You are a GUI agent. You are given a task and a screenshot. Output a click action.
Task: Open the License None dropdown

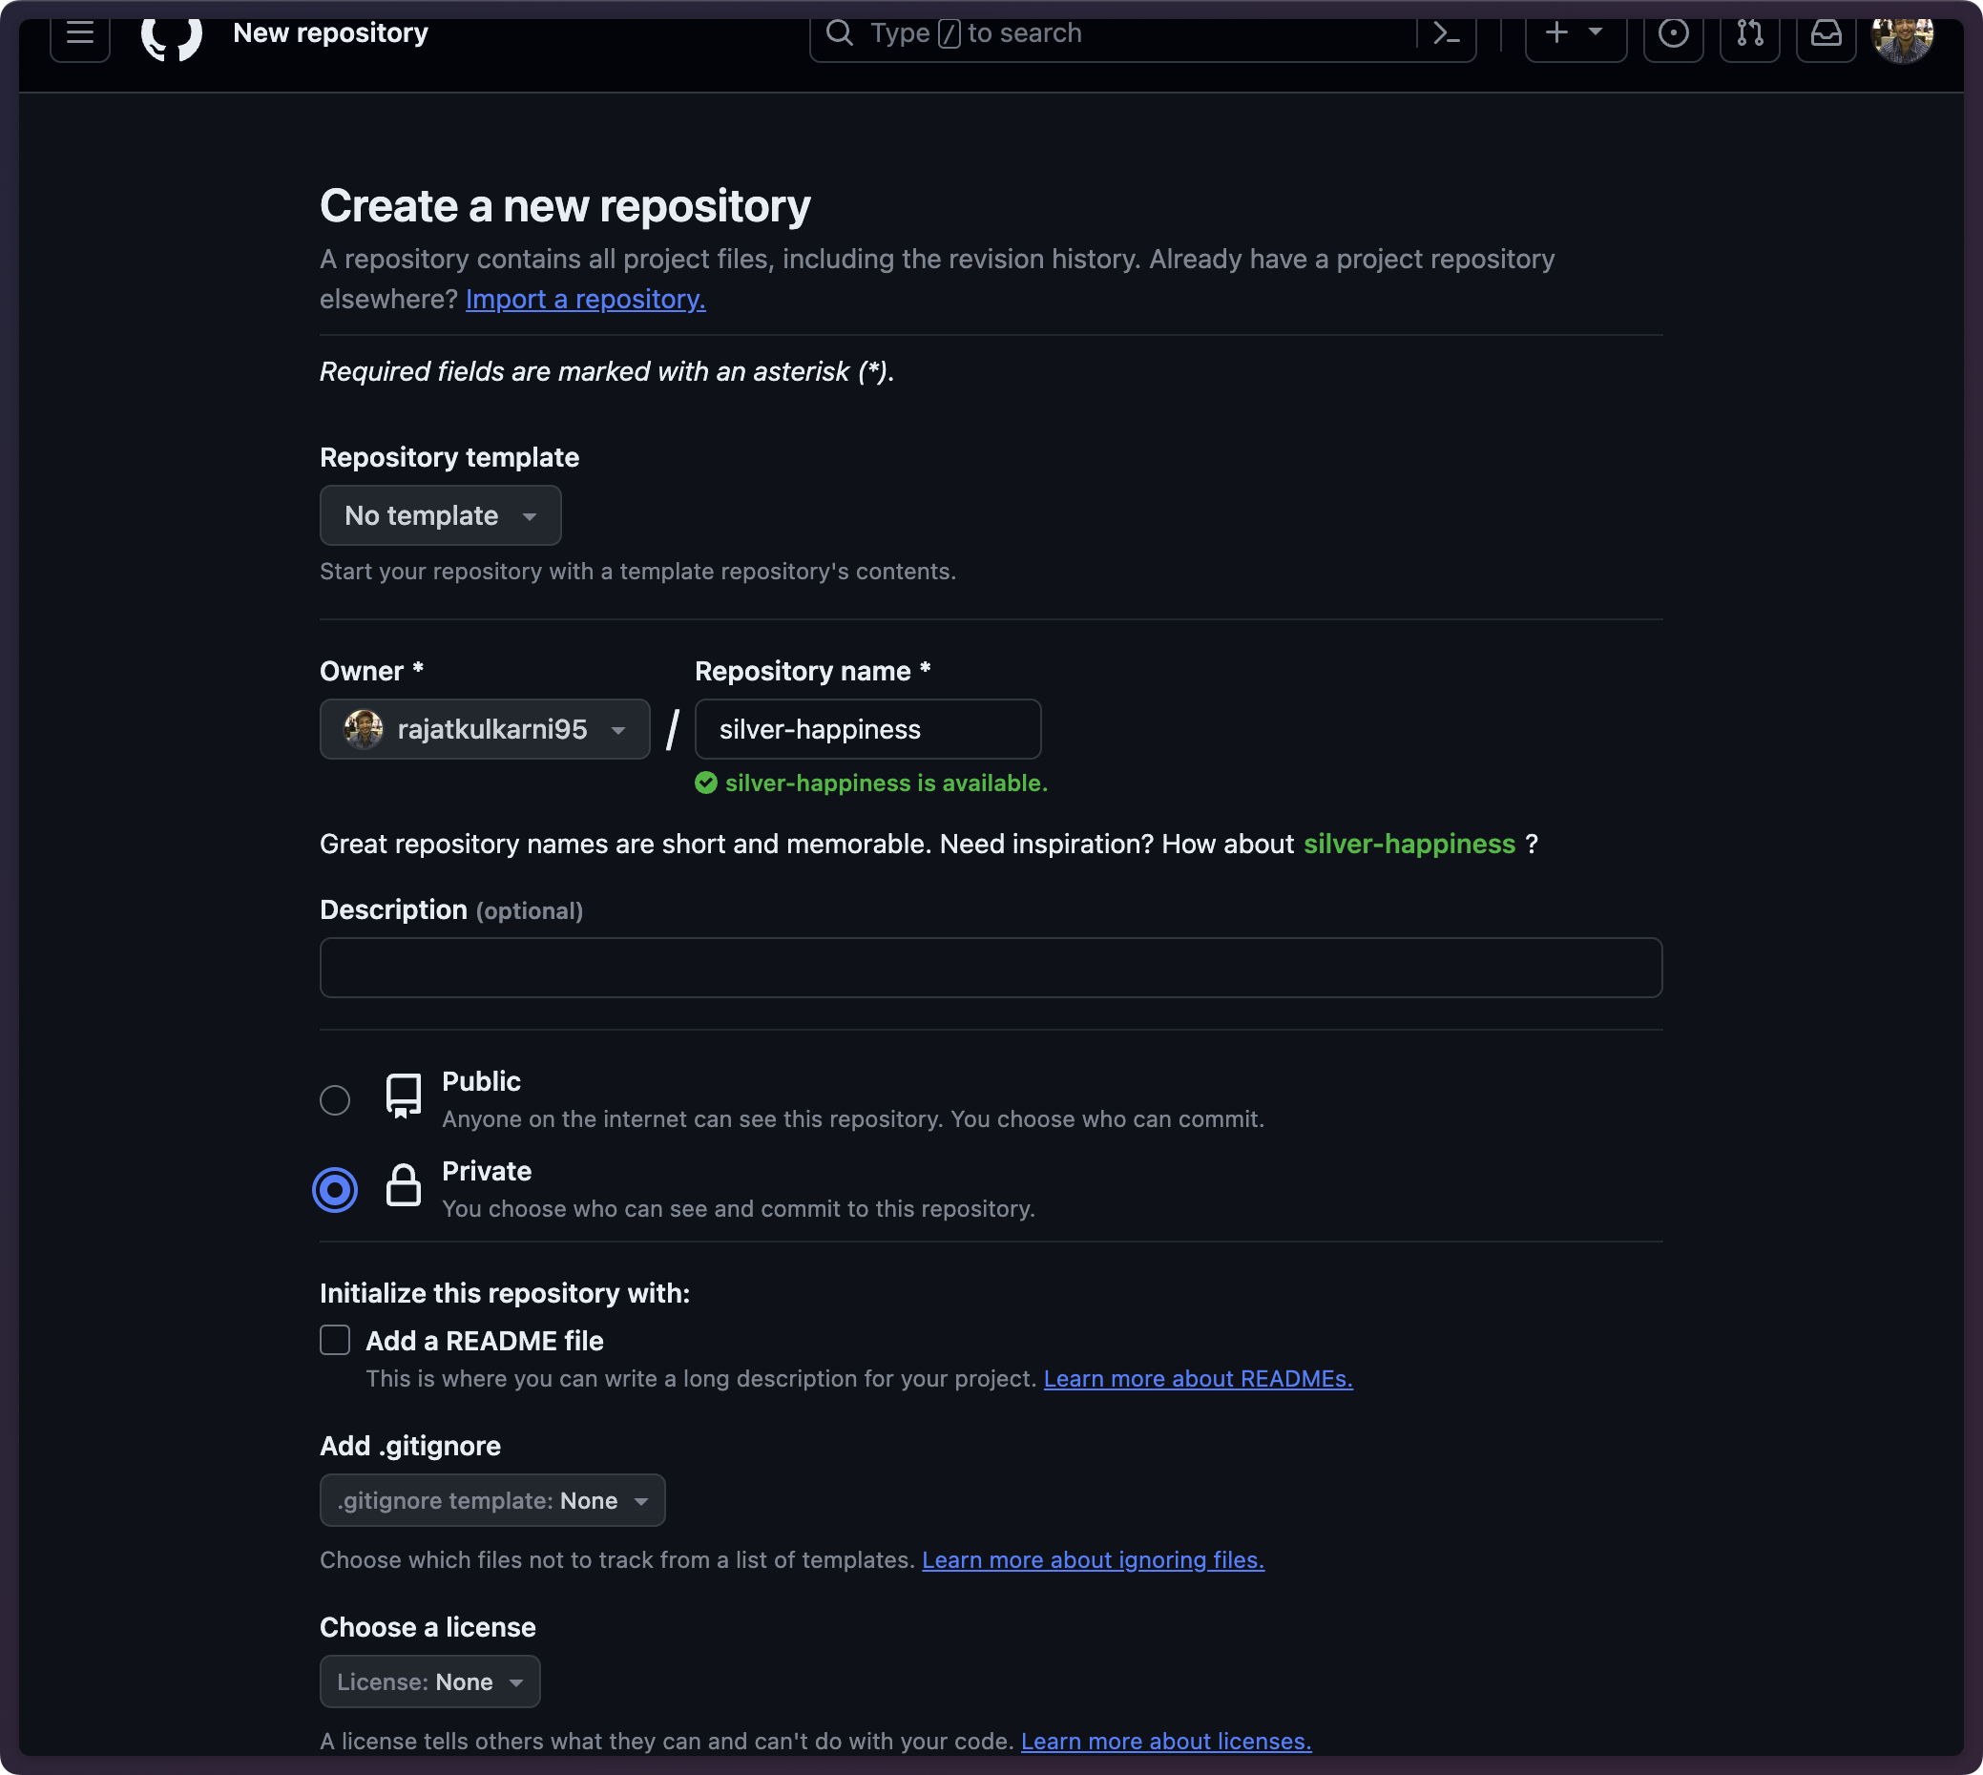[x=430, y=1681]
